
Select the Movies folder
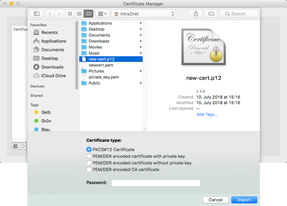(111, 47)
